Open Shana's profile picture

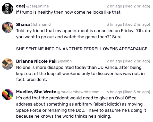point(7,27)
